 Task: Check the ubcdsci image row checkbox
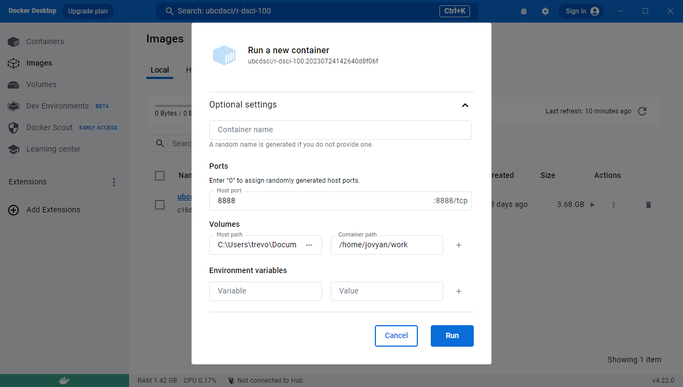pos(160,205)
